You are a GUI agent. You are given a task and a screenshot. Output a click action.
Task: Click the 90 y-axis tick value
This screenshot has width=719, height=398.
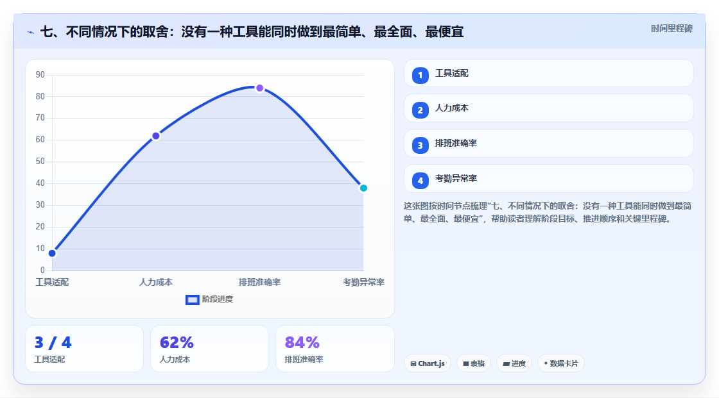click(x=40, y=74)
